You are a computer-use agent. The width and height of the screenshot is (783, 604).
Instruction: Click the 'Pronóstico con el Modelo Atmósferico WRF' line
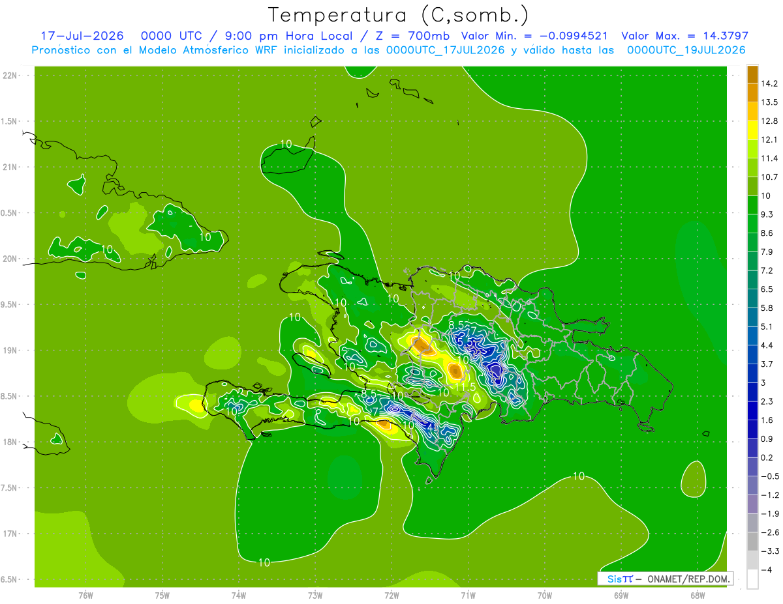point(388,50)
